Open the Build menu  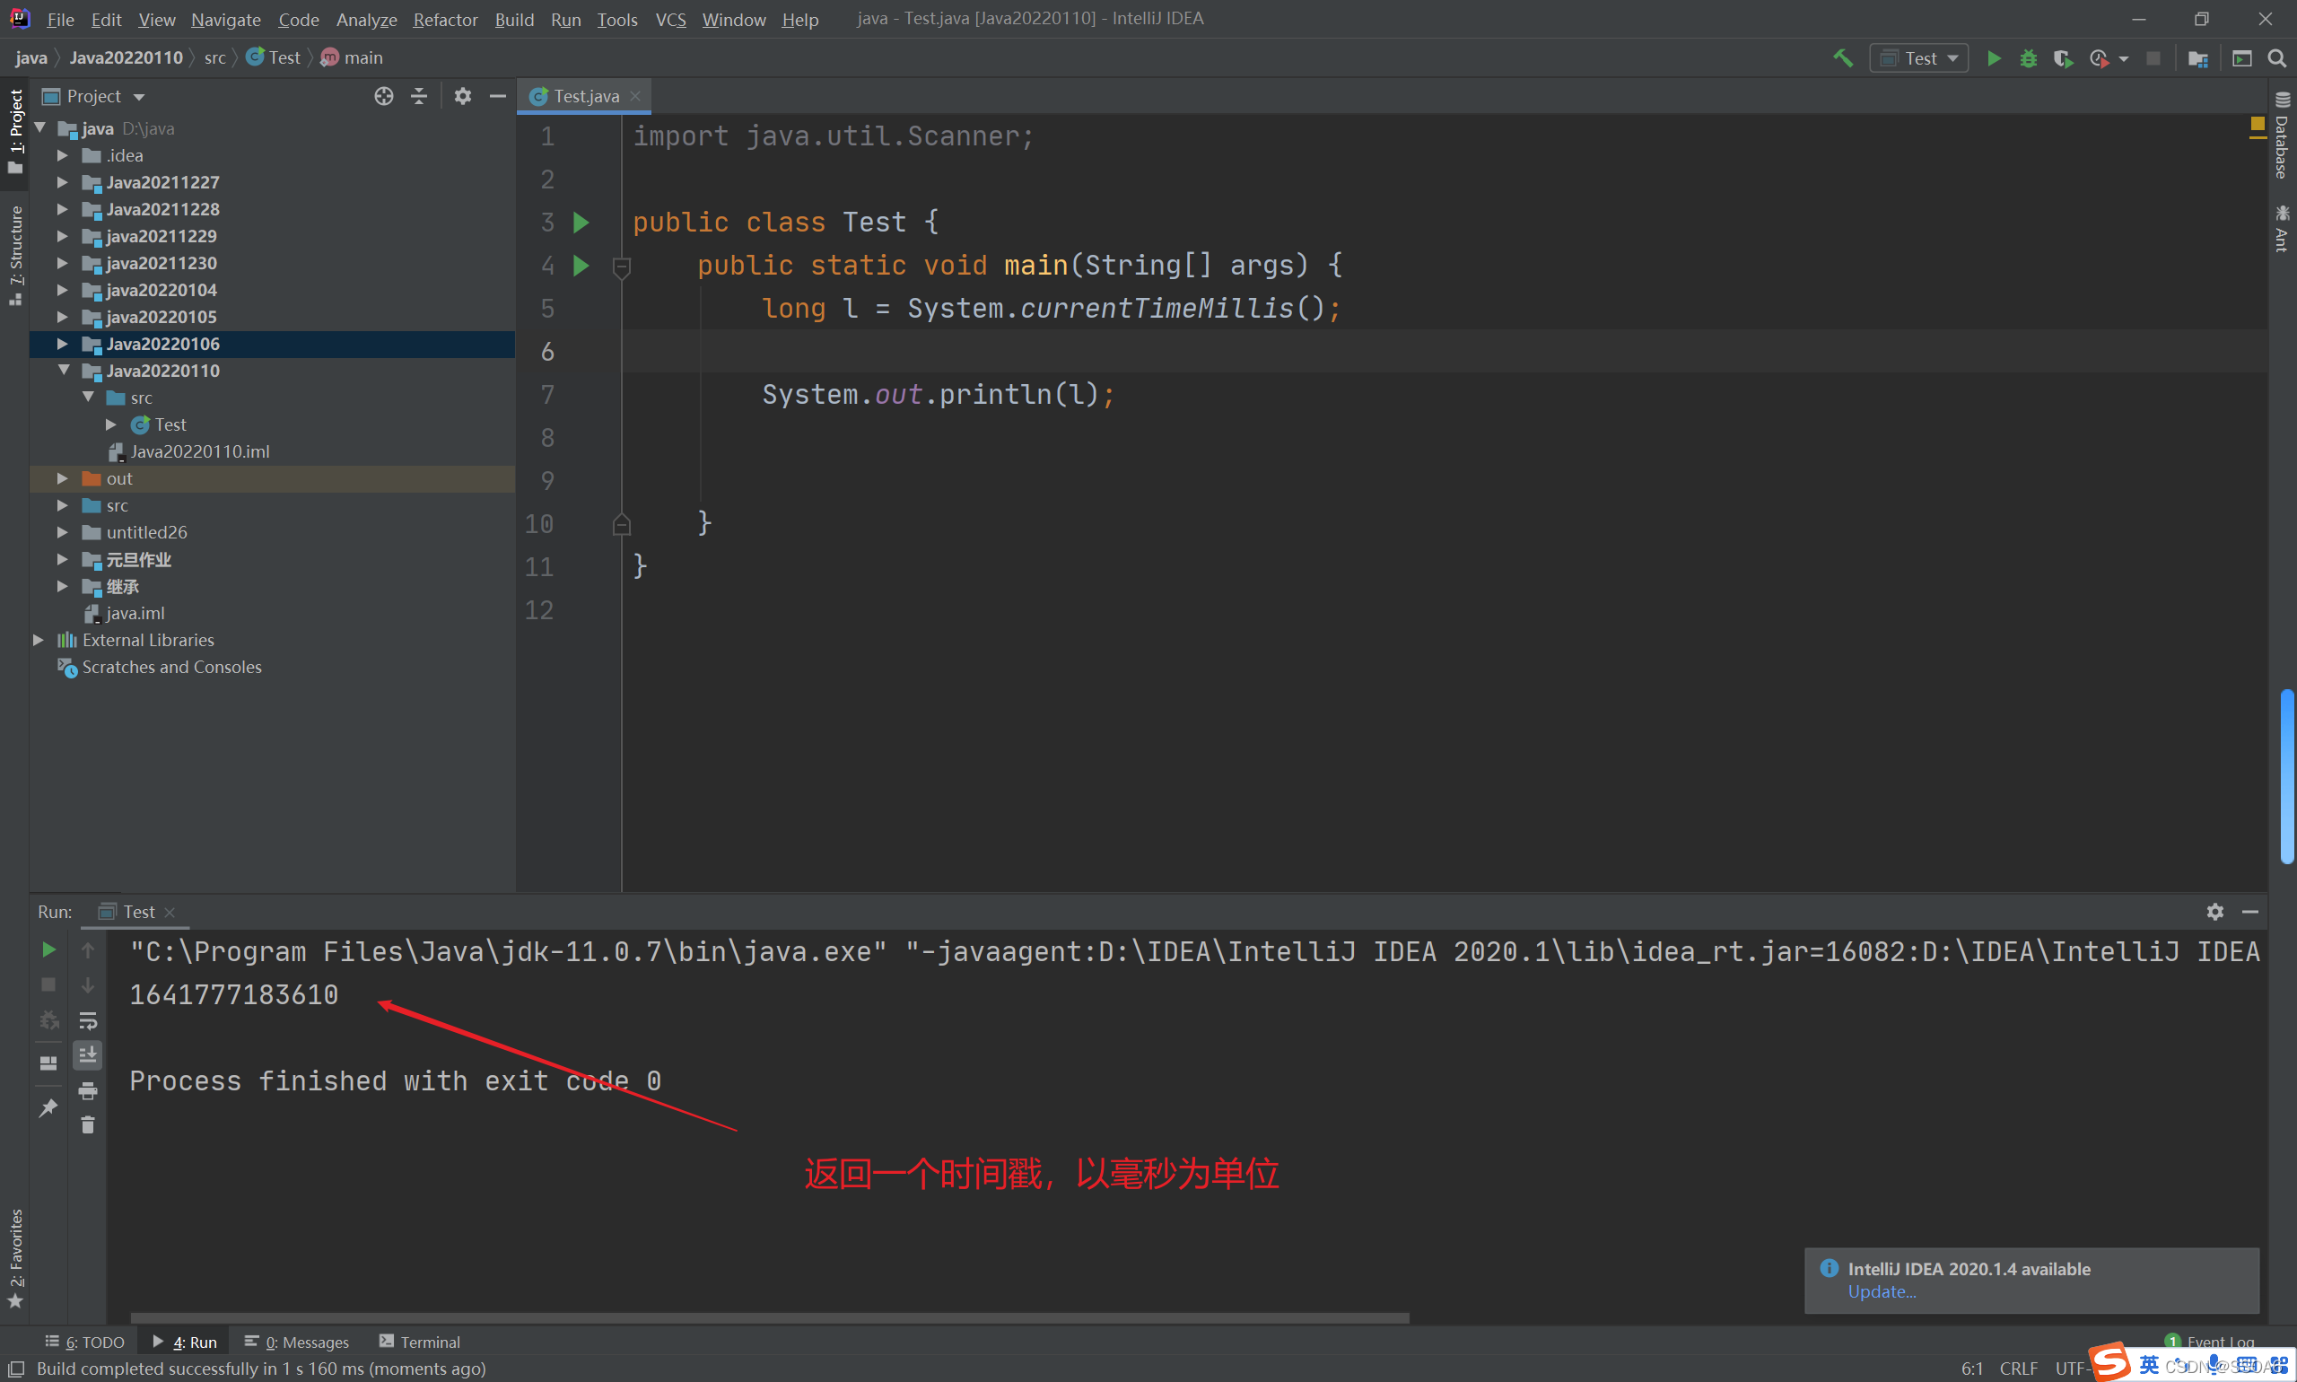(x=514, y=19)
